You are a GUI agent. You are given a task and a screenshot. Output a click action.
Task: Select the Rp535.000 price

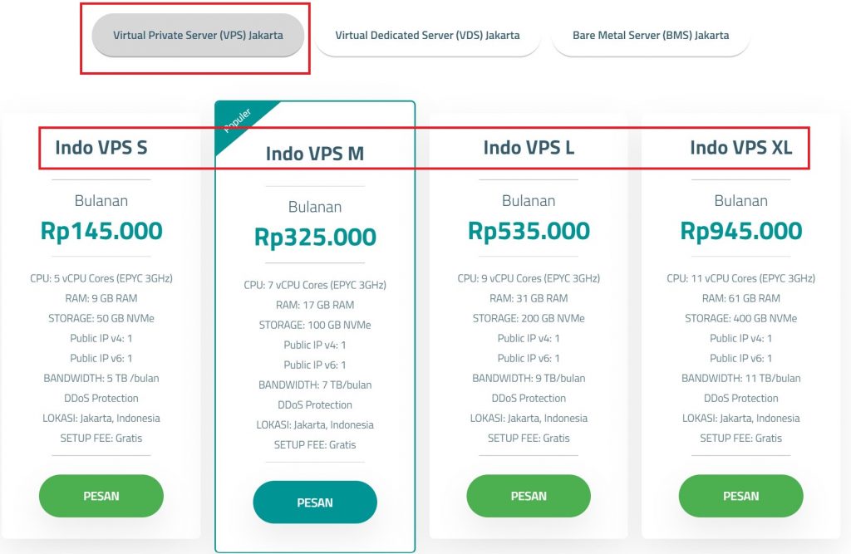click(529, 231)
